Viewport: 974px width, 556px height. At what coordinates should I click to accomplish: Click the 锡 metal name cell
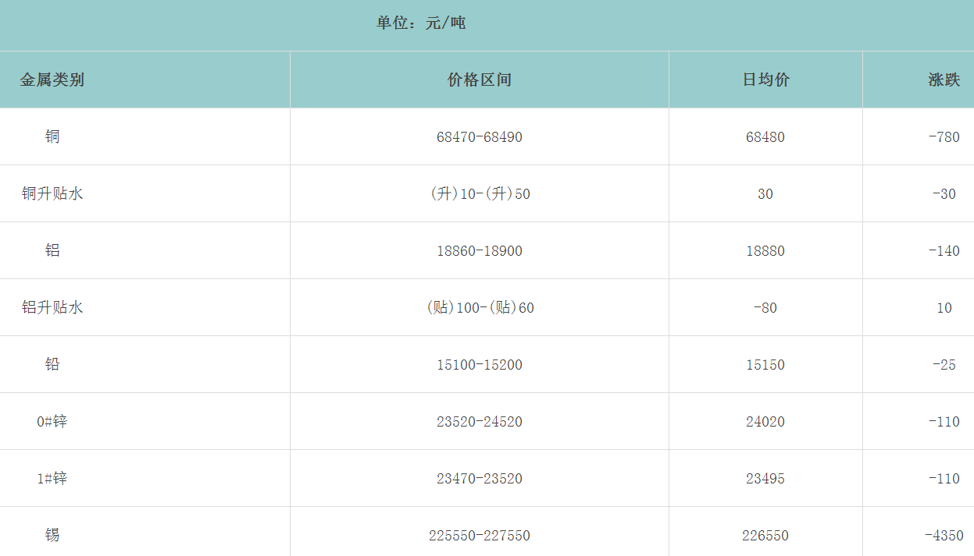pyautogui.click(x=52, y=535)
